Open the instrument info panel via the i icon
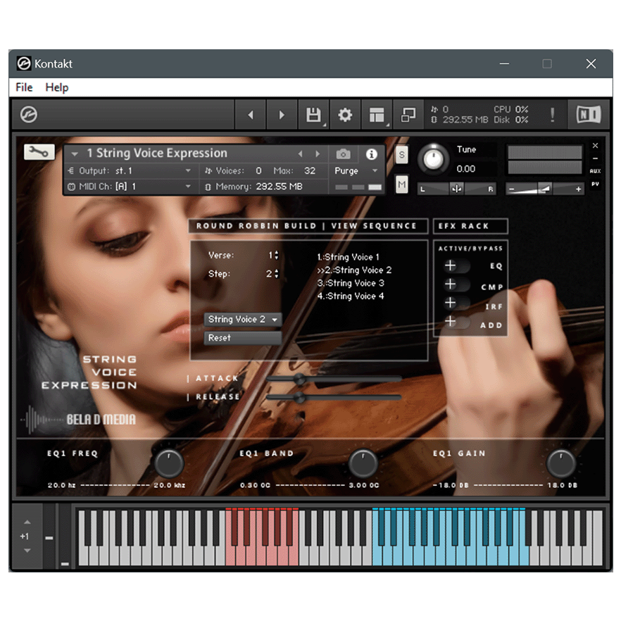This screenshot has height=621, width=621. pyautogui.click(x=371, y=154)
